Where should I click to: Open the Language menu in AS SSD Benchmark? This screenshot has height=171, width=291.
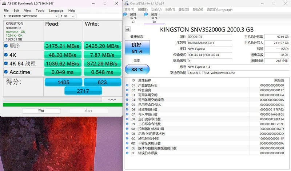[x=56, y=11]
